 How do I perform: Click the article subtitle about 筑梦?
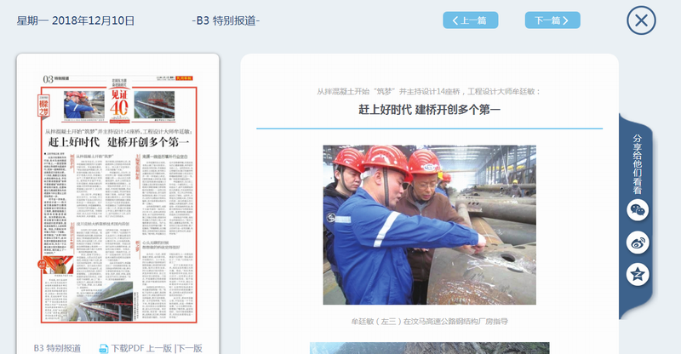point(429,90)
